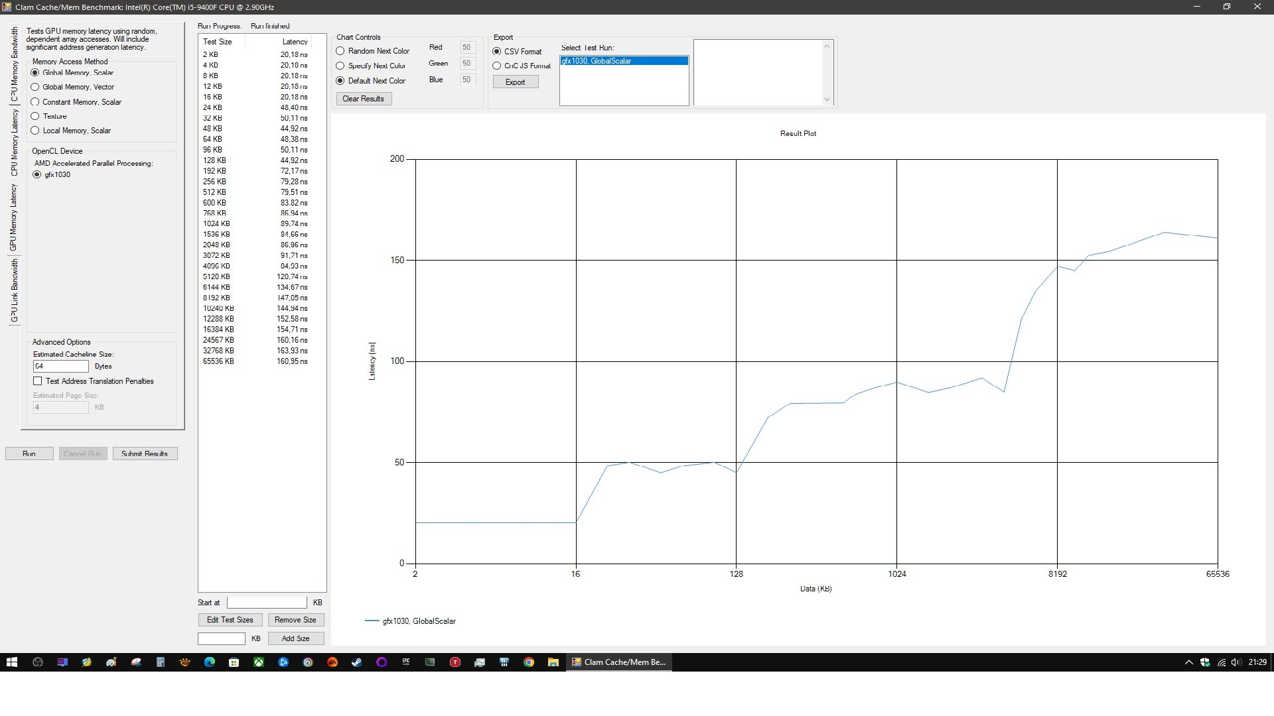Click the Windows Start button

click(11, 662)
